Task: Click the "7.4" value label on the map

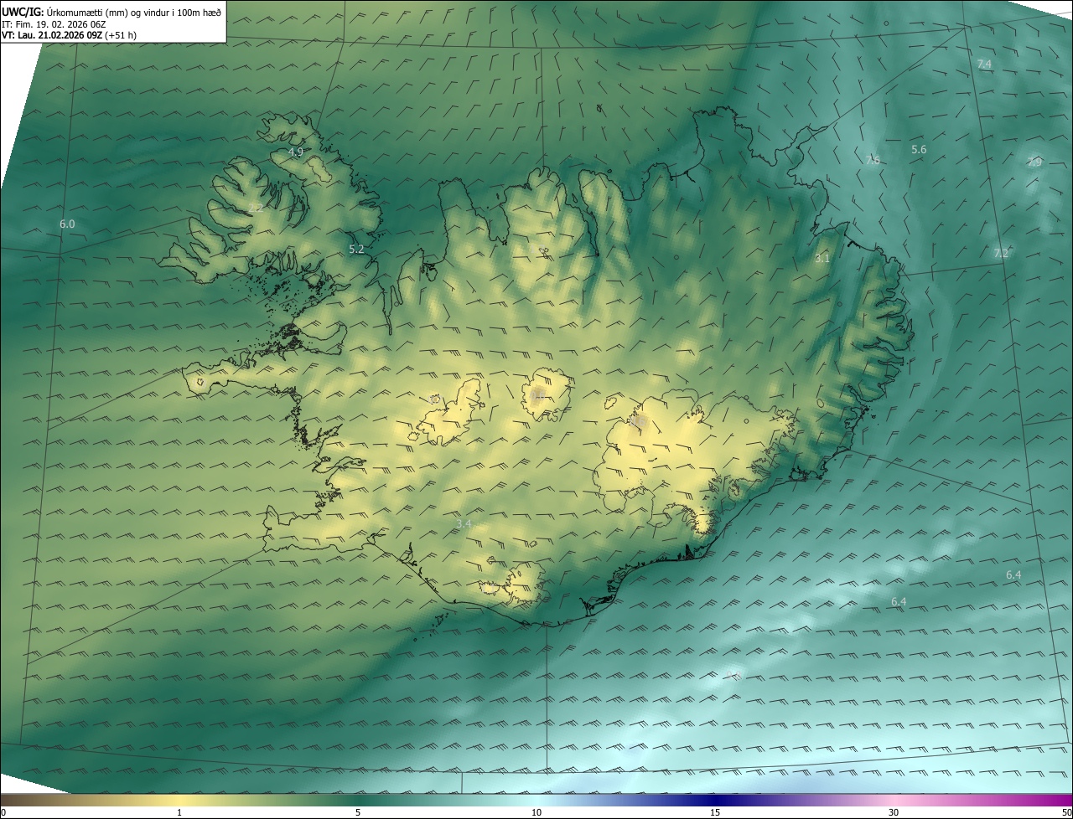Action: tap(984, 64)
